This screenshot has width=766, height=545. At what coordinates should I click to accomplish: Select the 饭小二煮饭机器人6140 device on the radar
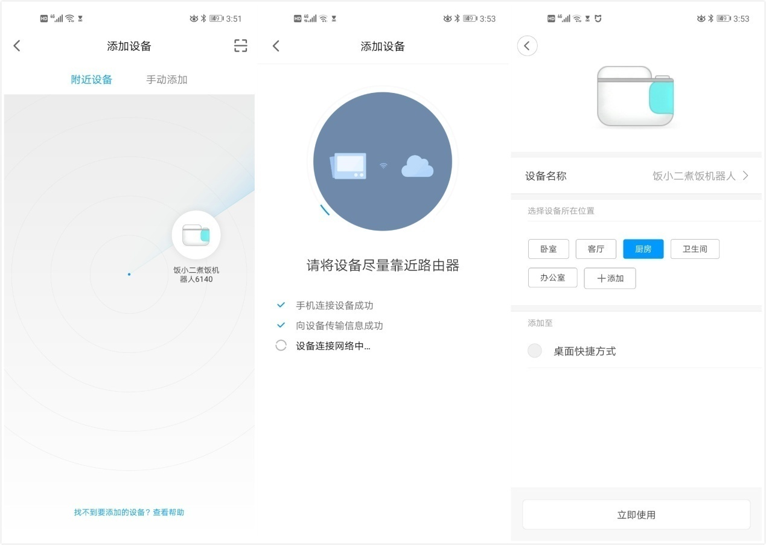coord(197,235)
